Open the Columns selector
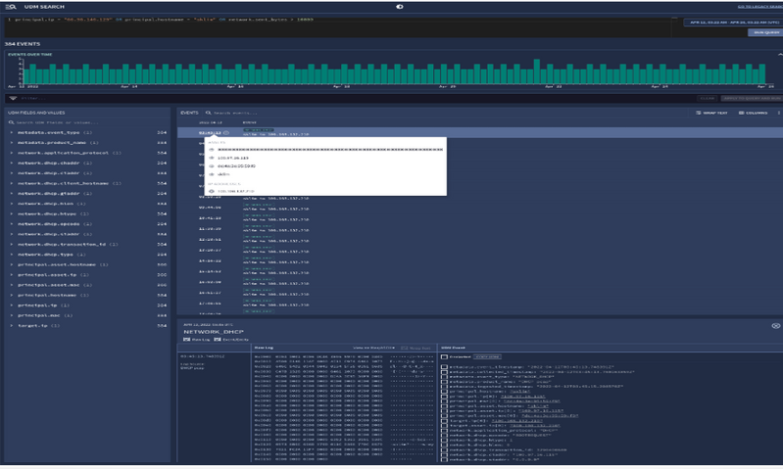This screenshot has width=783, height=469. click(x=753, y=113)
